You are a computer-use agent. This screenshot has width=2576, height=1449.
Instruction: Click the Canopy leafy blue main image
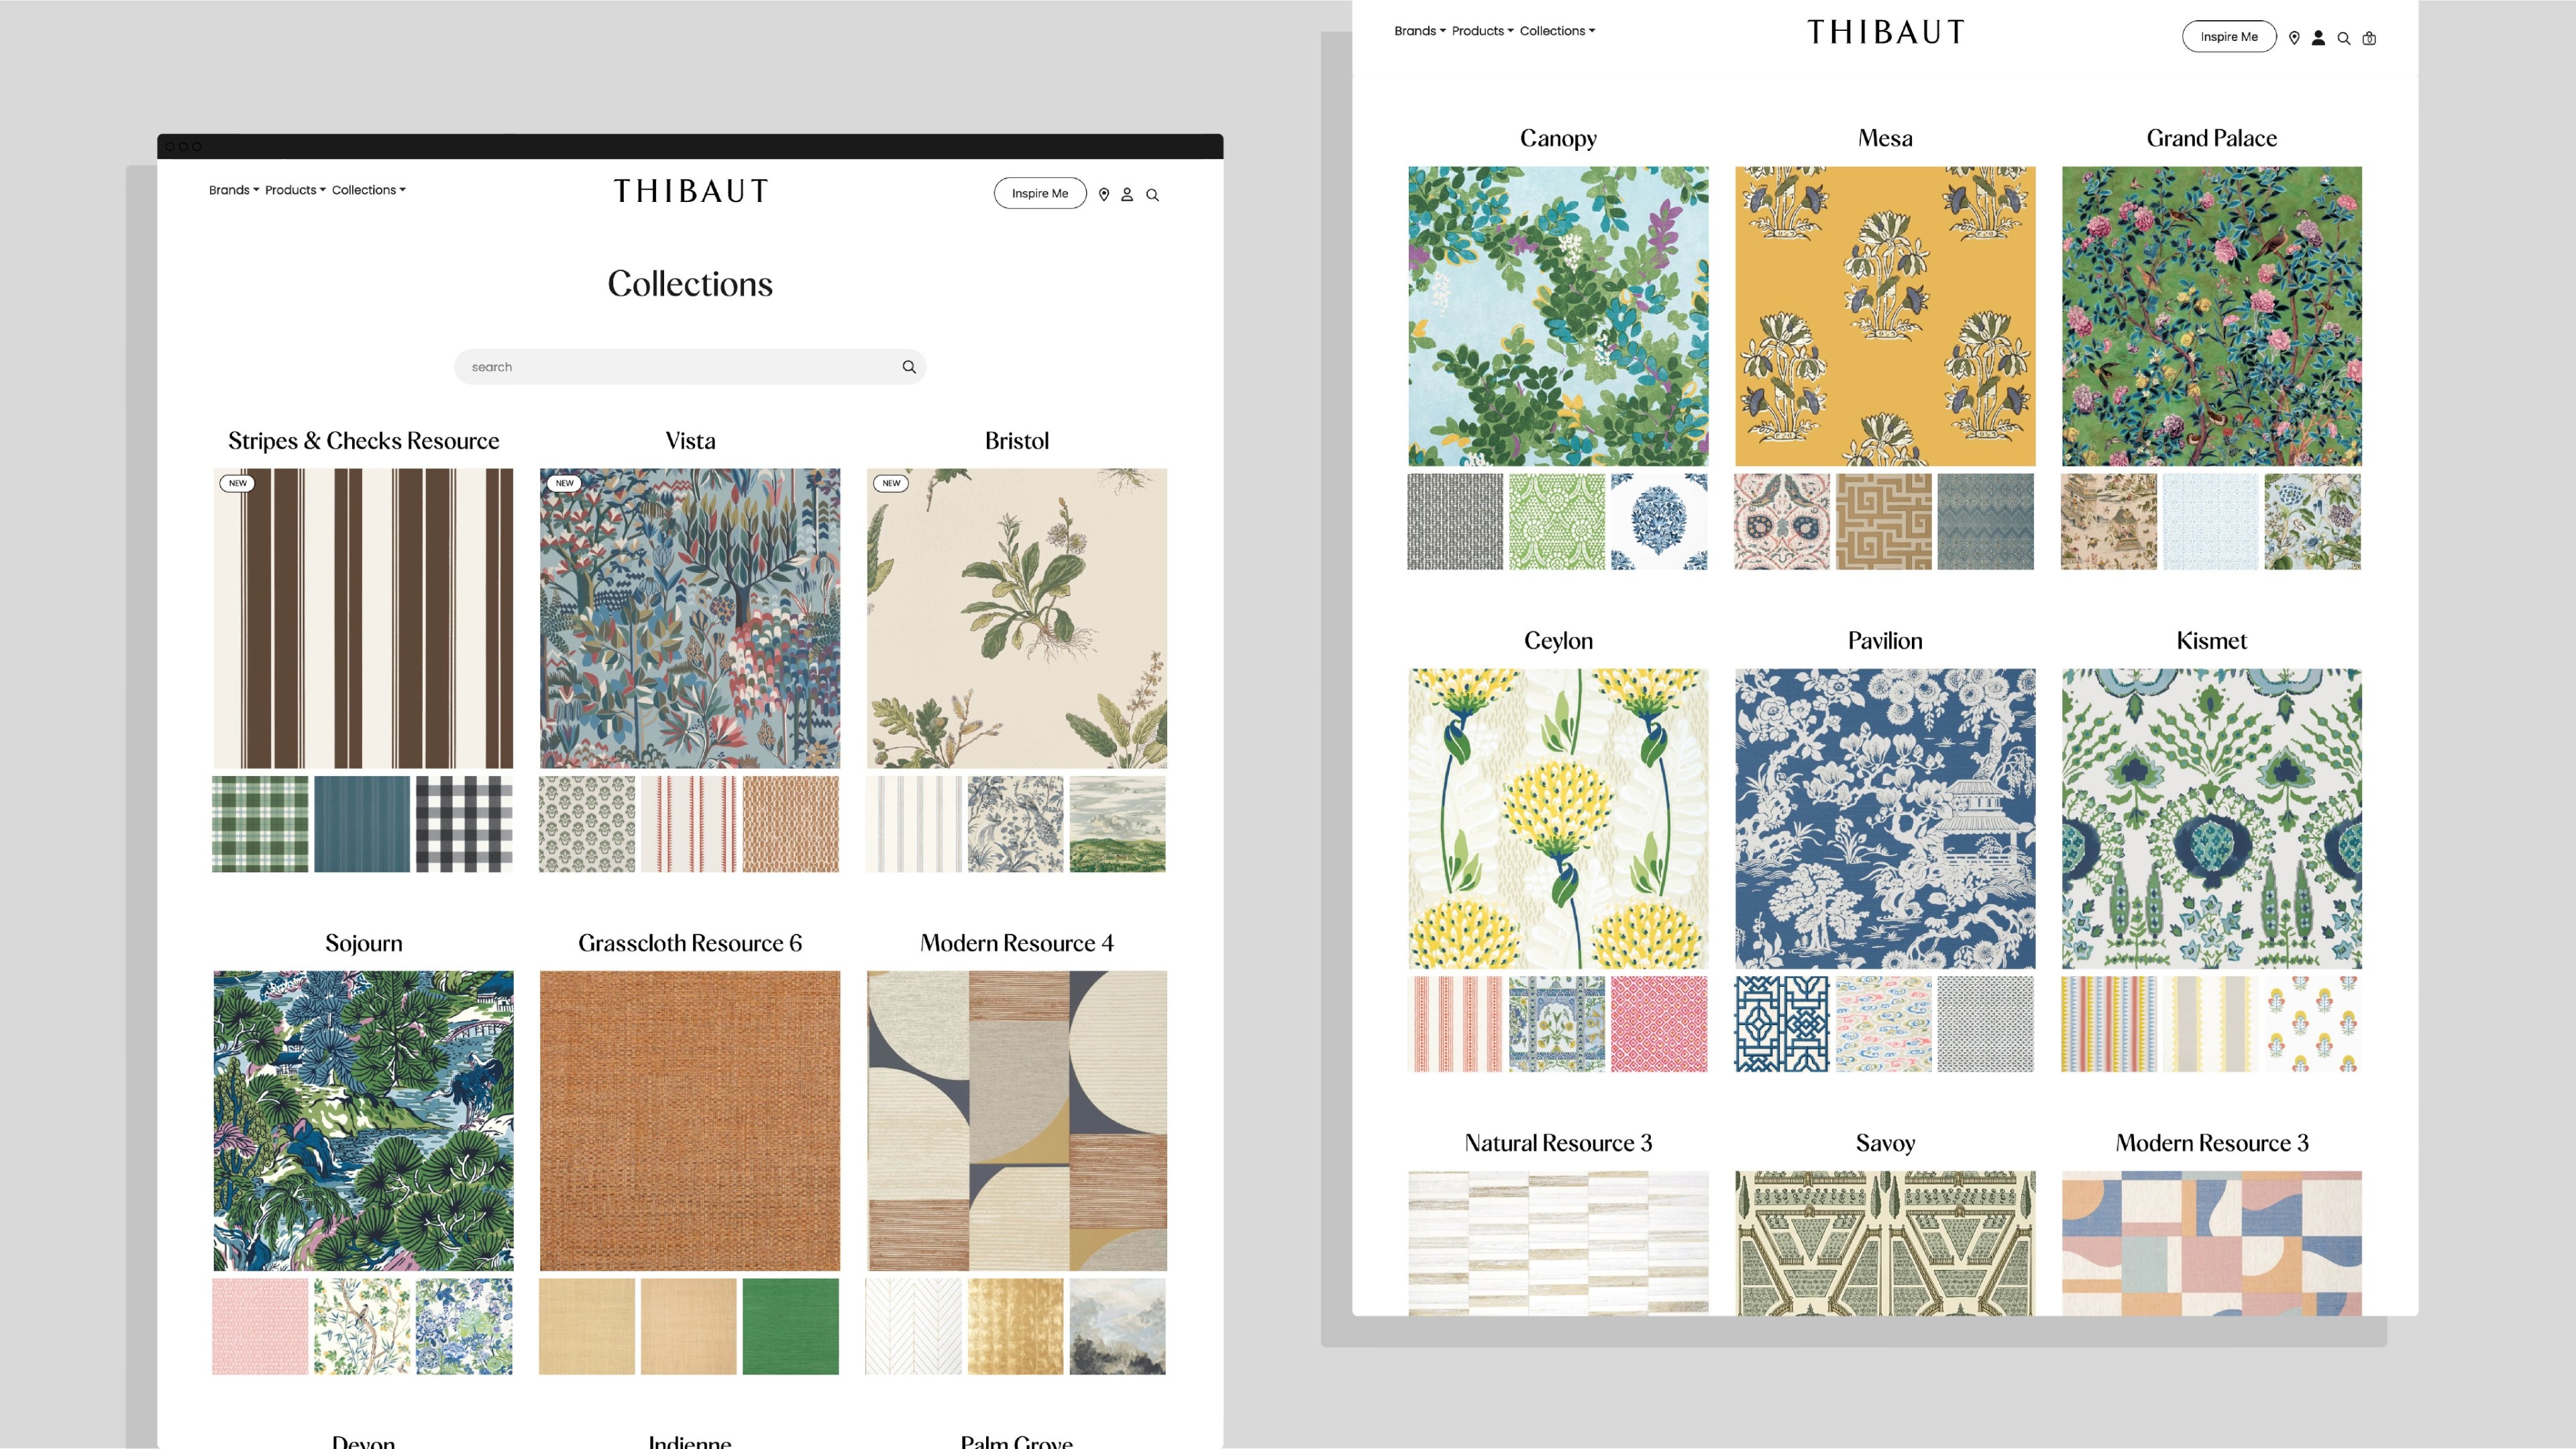click(1558, 316)
